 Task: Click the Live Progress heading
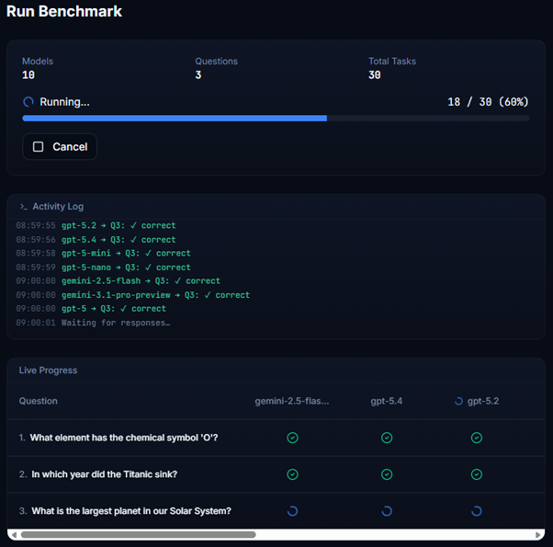pyautogui.click(x=48, y=370)
